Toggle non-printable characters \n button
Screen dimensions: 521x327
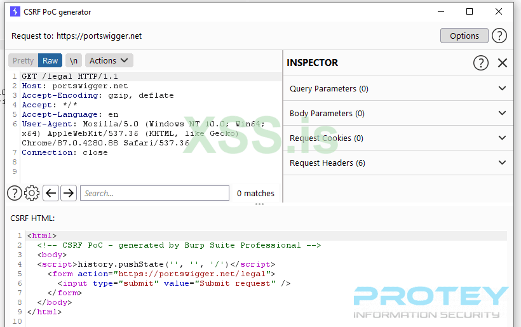(74, 61)
